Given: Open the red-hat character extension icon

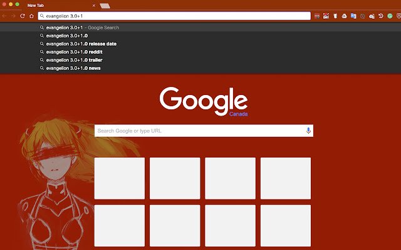Looking at the screenshot, I should tap(326, 16).
